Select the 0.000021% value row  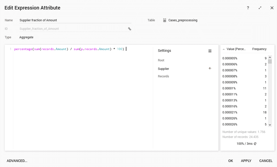point(244,112)
